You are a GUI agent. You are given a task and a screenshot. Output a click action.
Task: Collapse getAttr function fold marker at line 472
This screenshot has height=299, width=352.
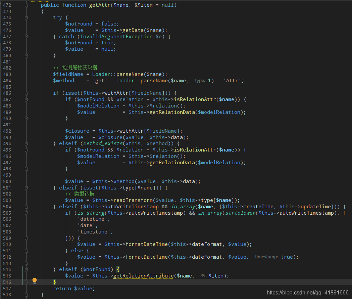tap(26, 5)
